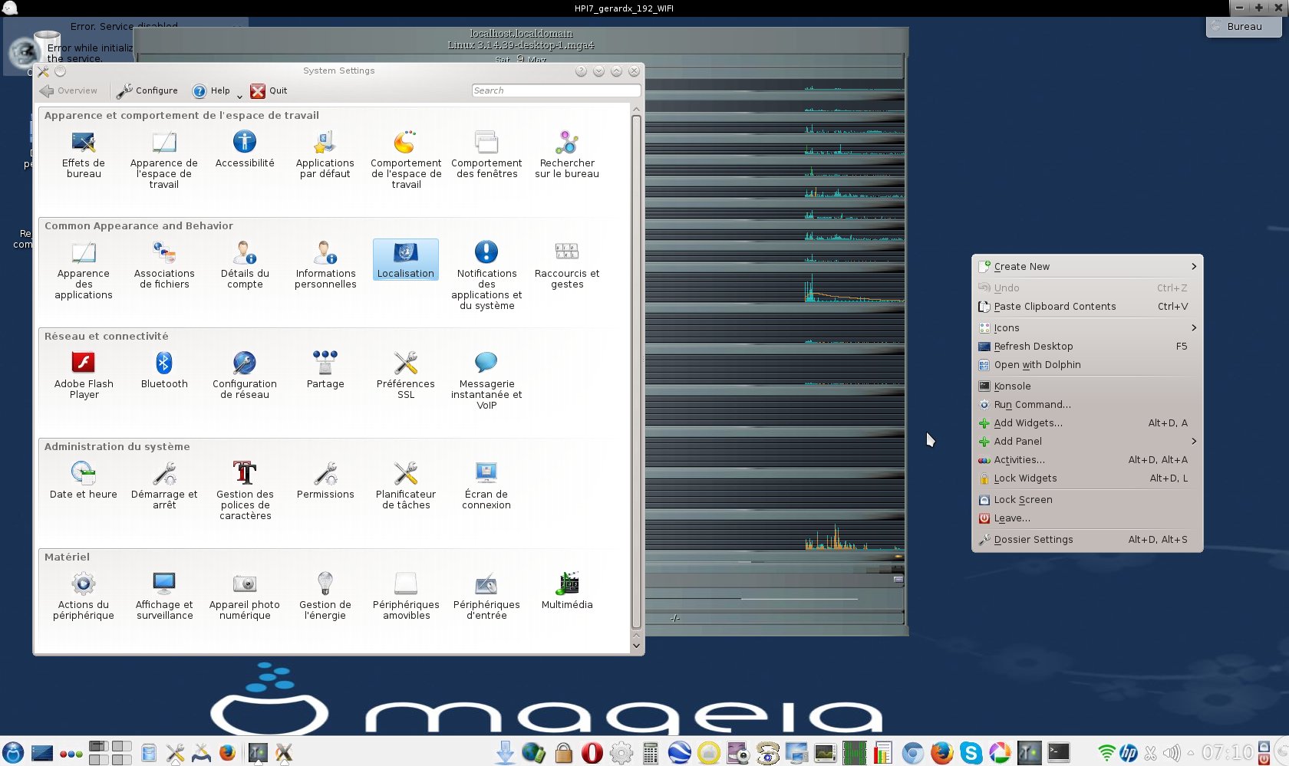Open Dossier Settings entry
Viewport: 1289px width, 766px height.
pos(1087,539)
